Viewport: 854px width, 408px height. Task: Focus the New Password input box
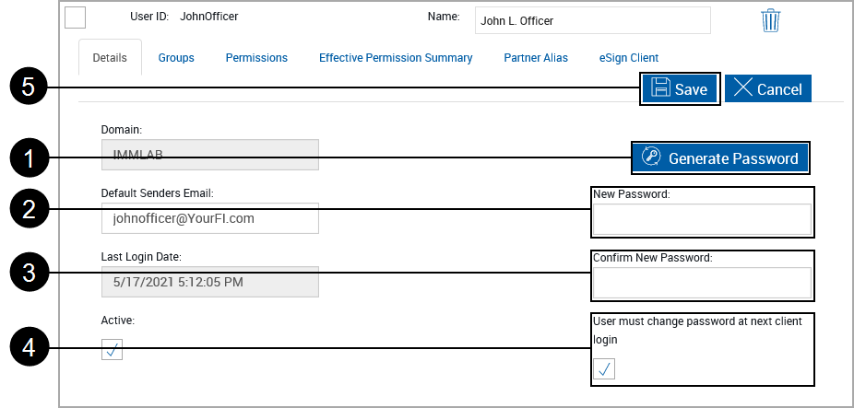702,220
